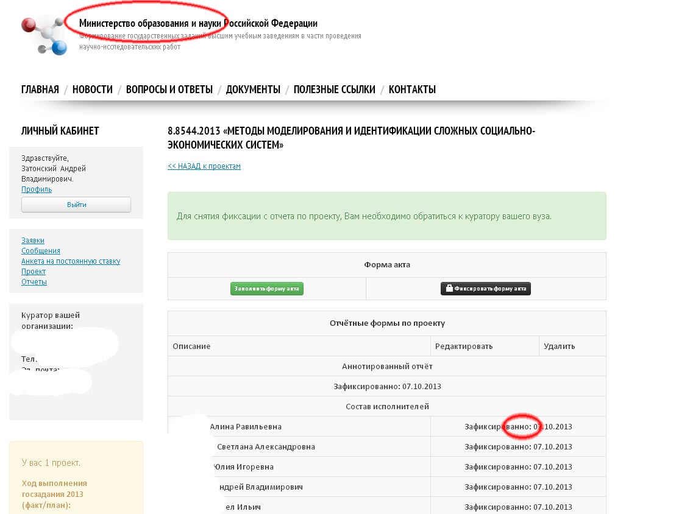Open Анкета на постоянную ставку link
690x514 pixels.
pyautogui.click(x=71, y=261)
